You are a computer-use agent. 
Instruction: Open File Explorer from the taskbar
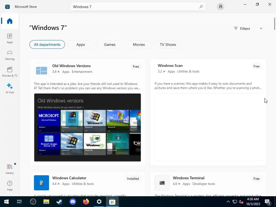[x=46, y=202]
